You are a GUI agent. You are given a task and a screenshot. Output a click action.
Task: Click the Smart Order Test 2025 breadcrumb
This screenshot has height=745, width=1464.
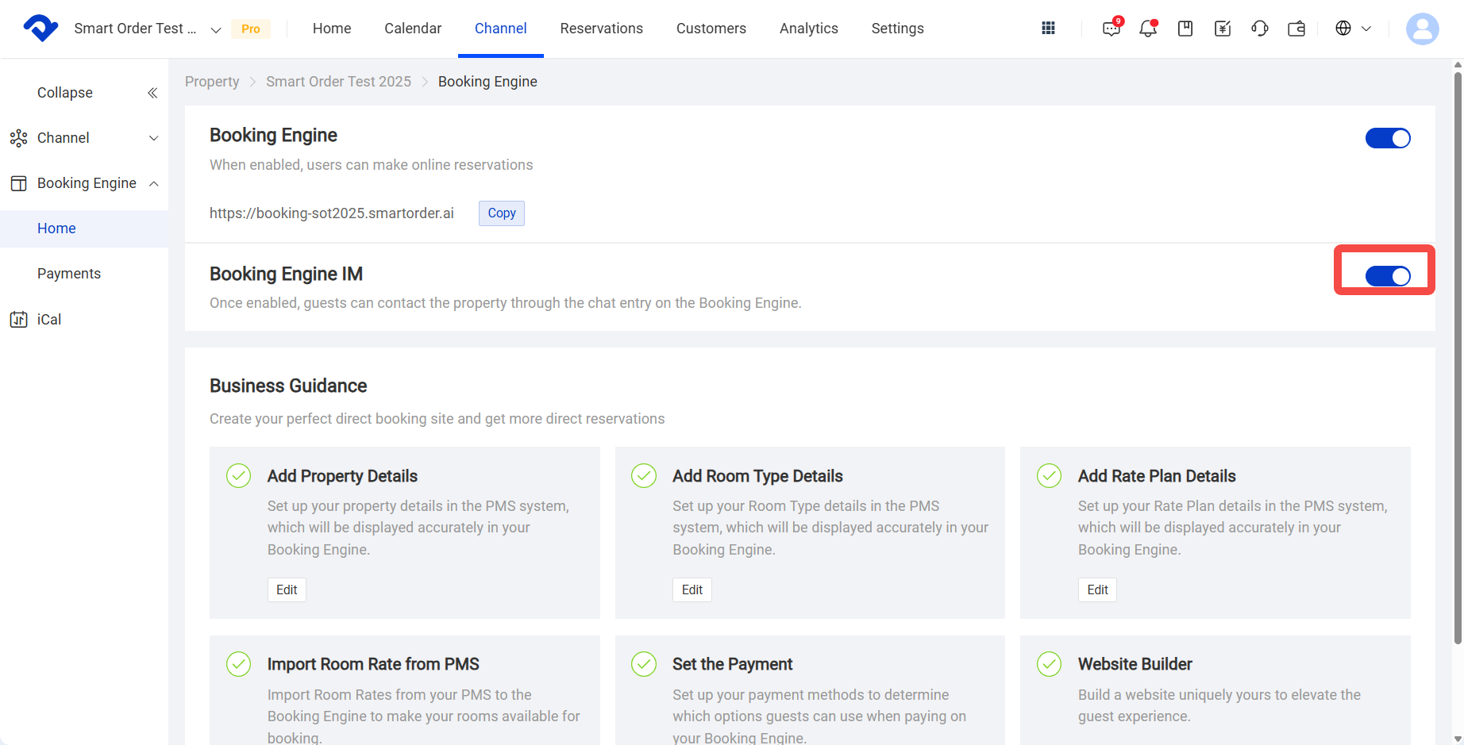338,82
